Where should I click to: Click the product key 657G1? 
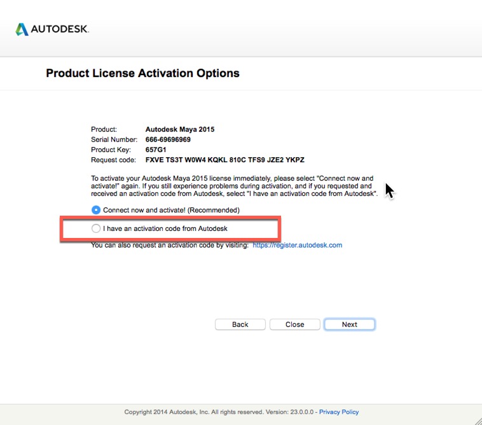tap(156, 150)
